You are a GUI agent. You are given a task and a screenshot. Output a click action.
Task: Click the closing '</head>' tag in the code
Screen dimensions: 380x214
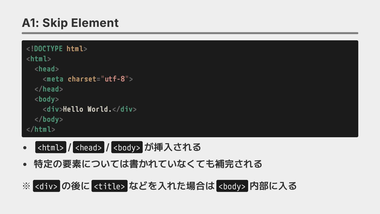[49, 89]
